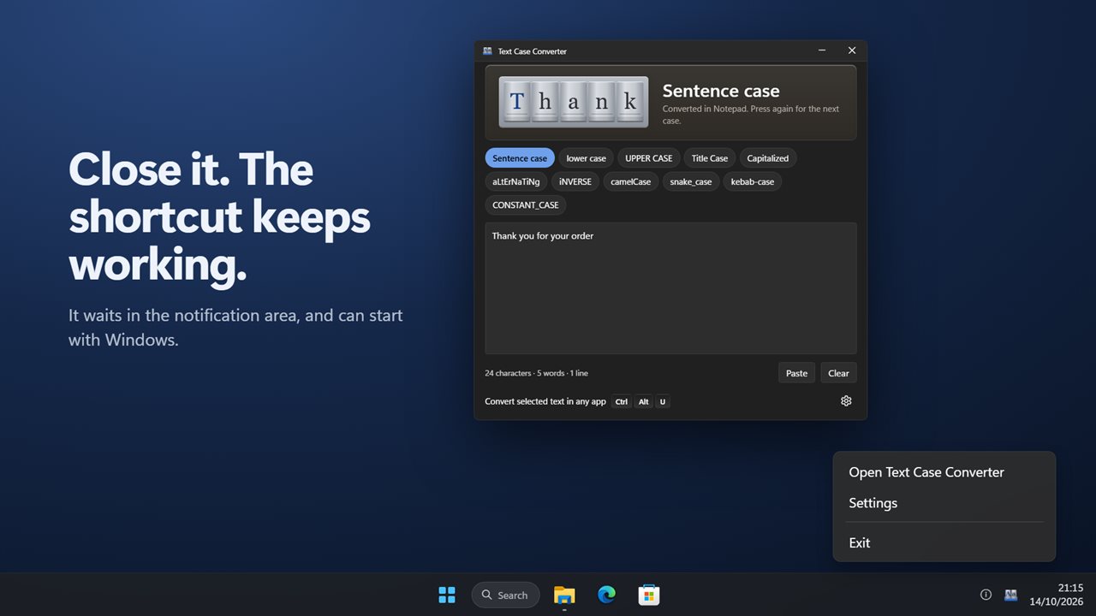Viewport: 1096px width, 616px height.
Task: Select Settings from the tray context menu
Action: (944, 503)
